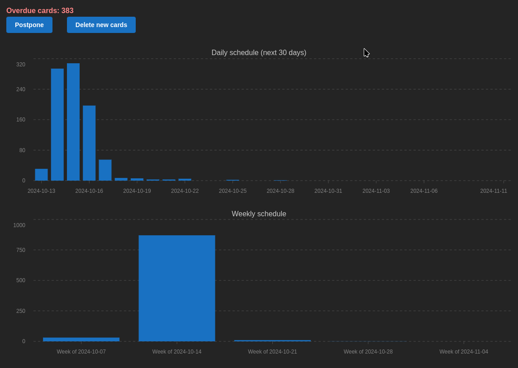Screen dimensions: 518x368
Task: Click the 1000 label on the weekly y-axis
Action: [x=19, y=225]
